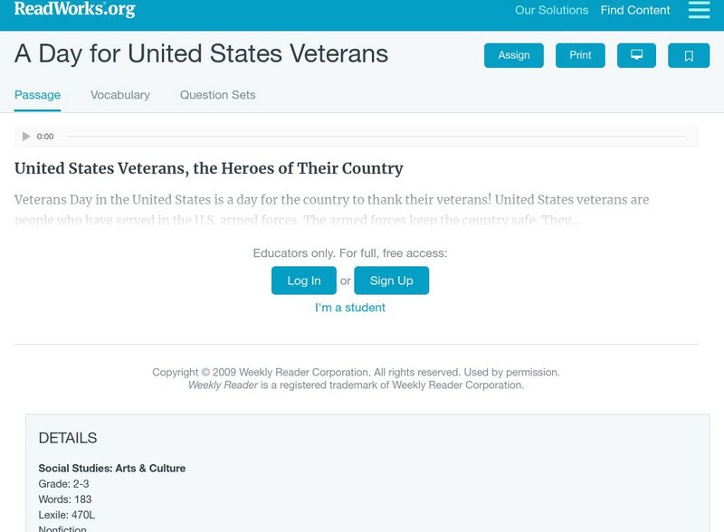Click the Sign Up button
Image resolution: width=724 pixels, height=532 pixels.
pos(391,280)
